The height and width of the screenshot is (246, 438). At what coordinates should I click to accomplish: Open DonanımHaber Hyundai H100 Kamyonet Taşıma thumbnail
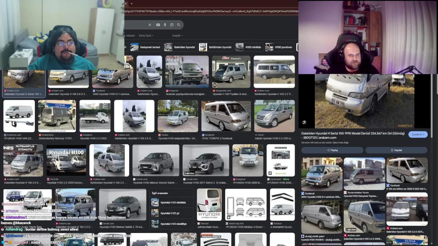364,174
